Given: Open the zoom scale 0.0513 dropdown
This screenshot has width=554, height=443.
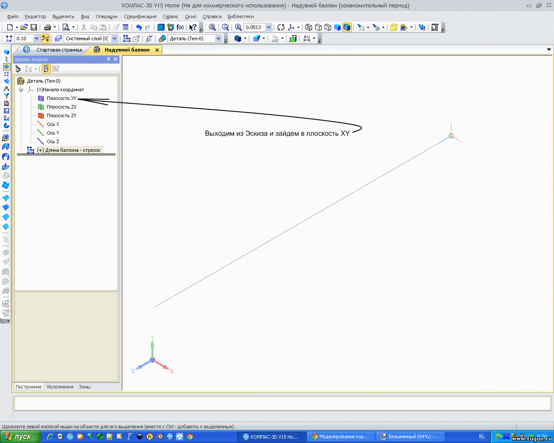Looking at the screenshot, I should (268, 27).
